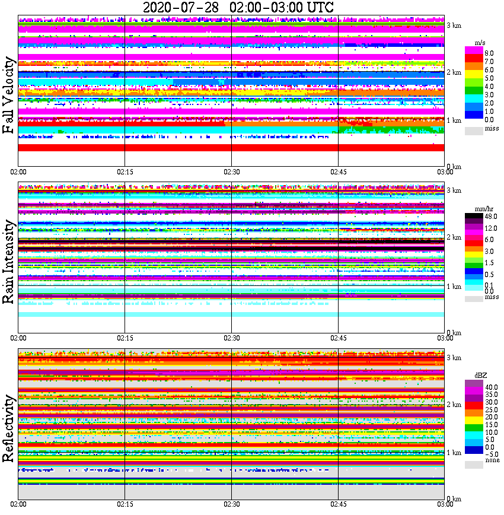Select the dark blue swatch in the m/s legend
The image size is (504, 515).
tap(474, 115)
